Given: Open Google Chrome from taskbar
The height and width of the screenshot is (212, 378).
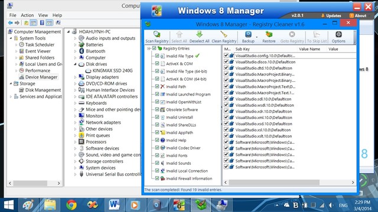Looking at the screenshot, I should 71,205.
